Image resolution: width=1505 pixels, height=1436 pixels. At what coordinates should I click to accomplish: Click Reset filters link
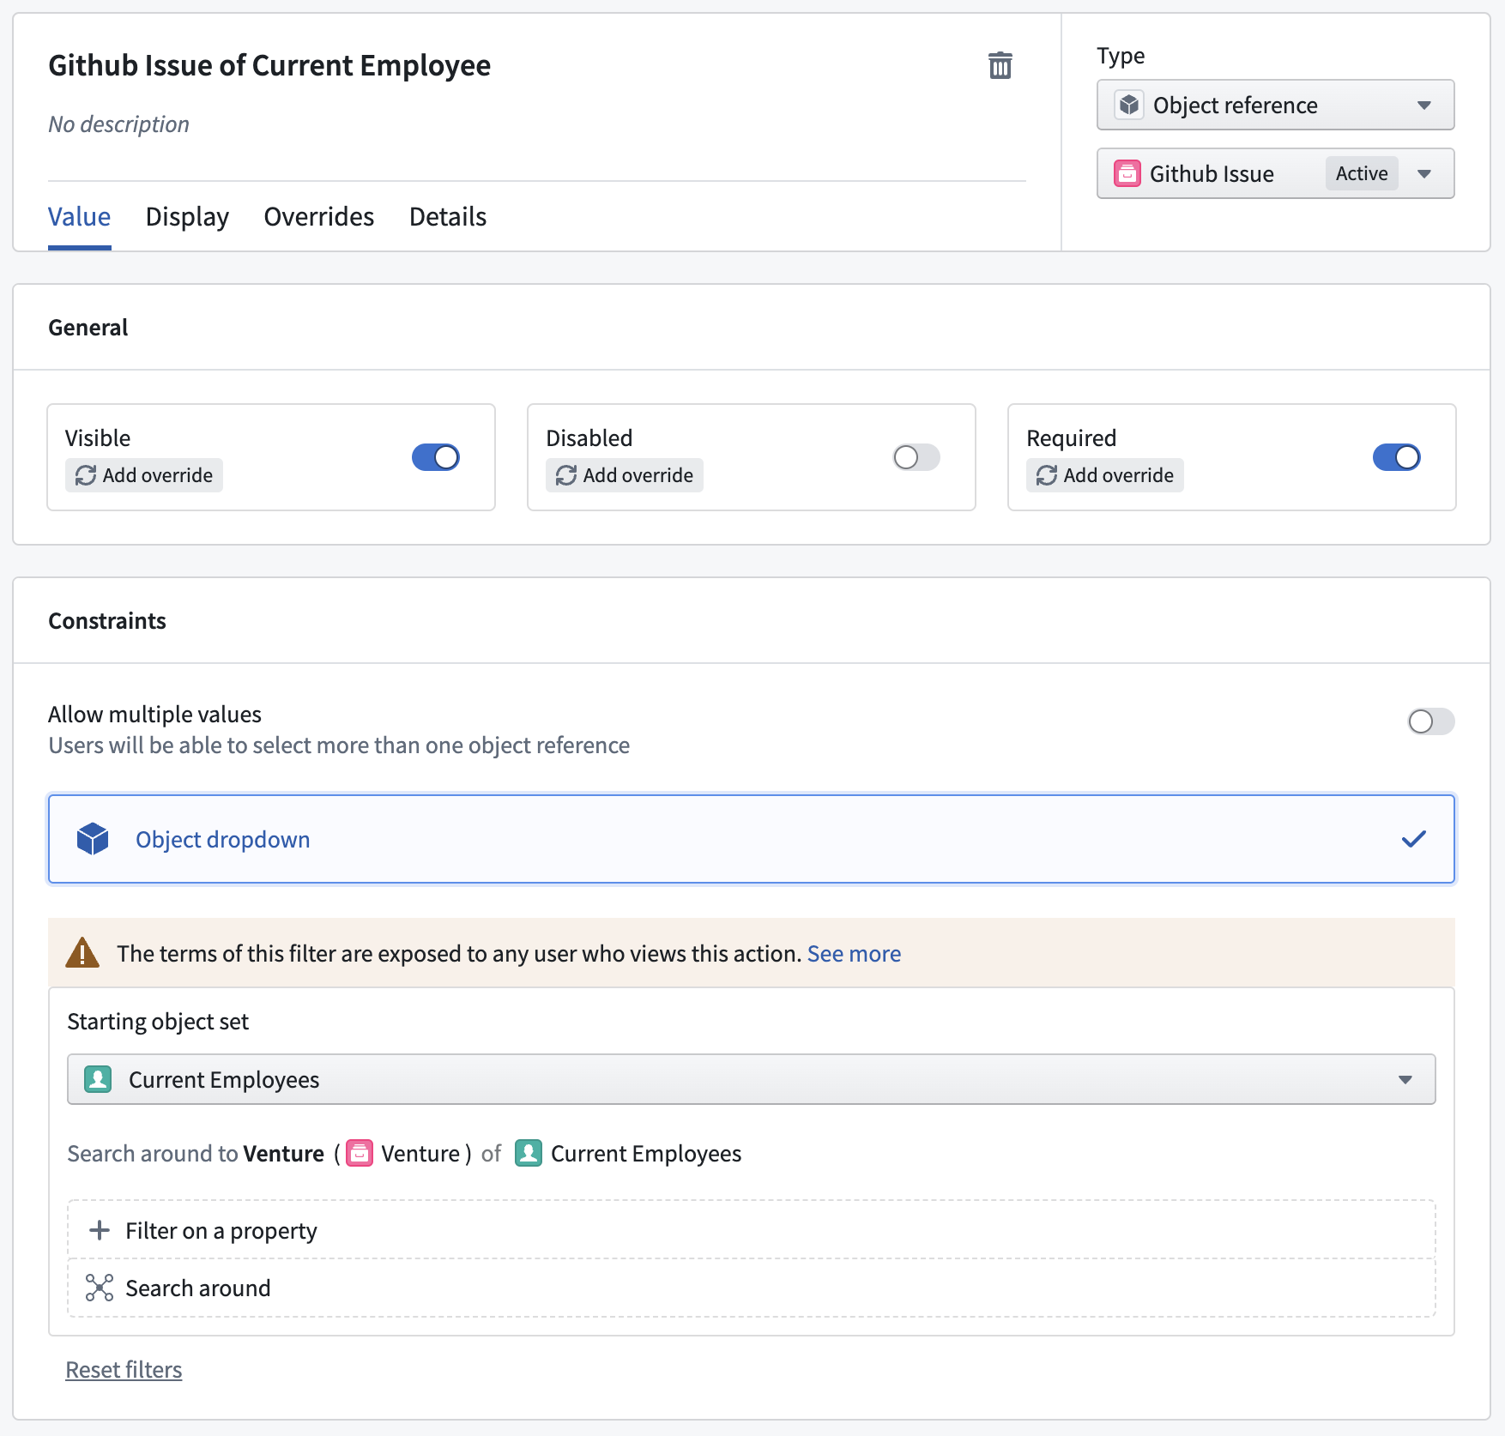tap(124, 1369)
